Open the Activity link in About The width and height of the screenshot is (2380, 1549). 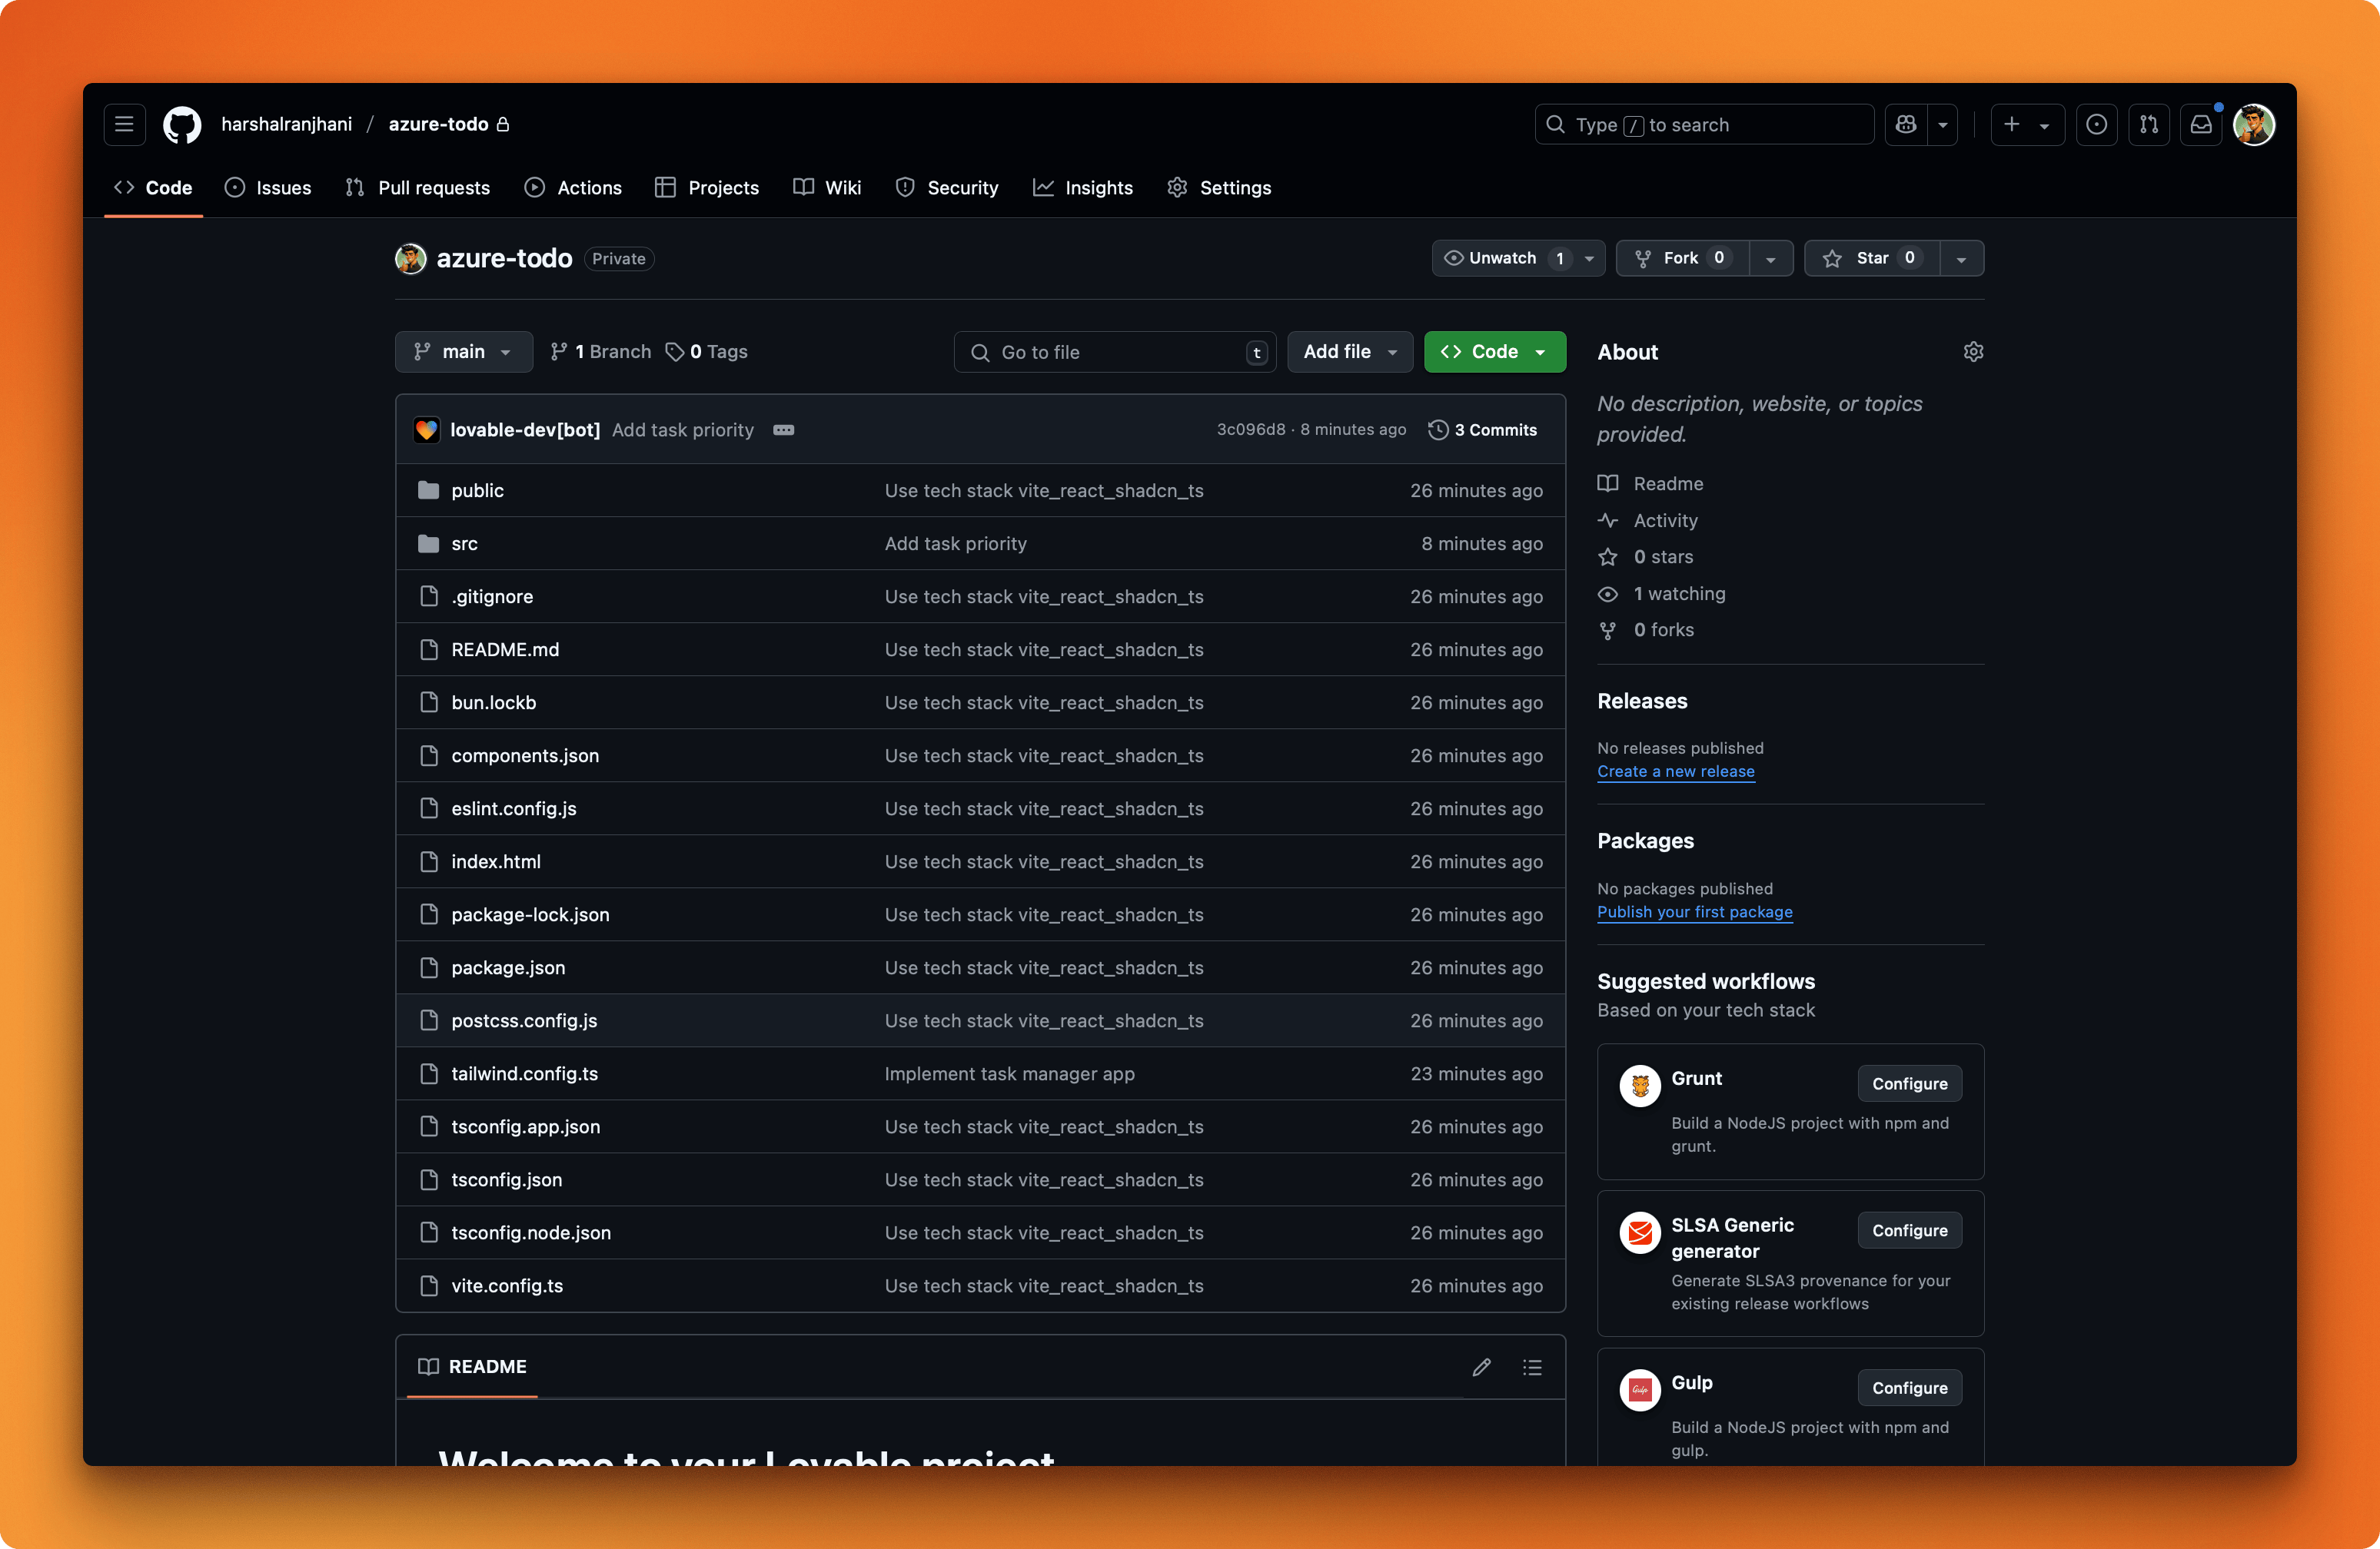1665,521
